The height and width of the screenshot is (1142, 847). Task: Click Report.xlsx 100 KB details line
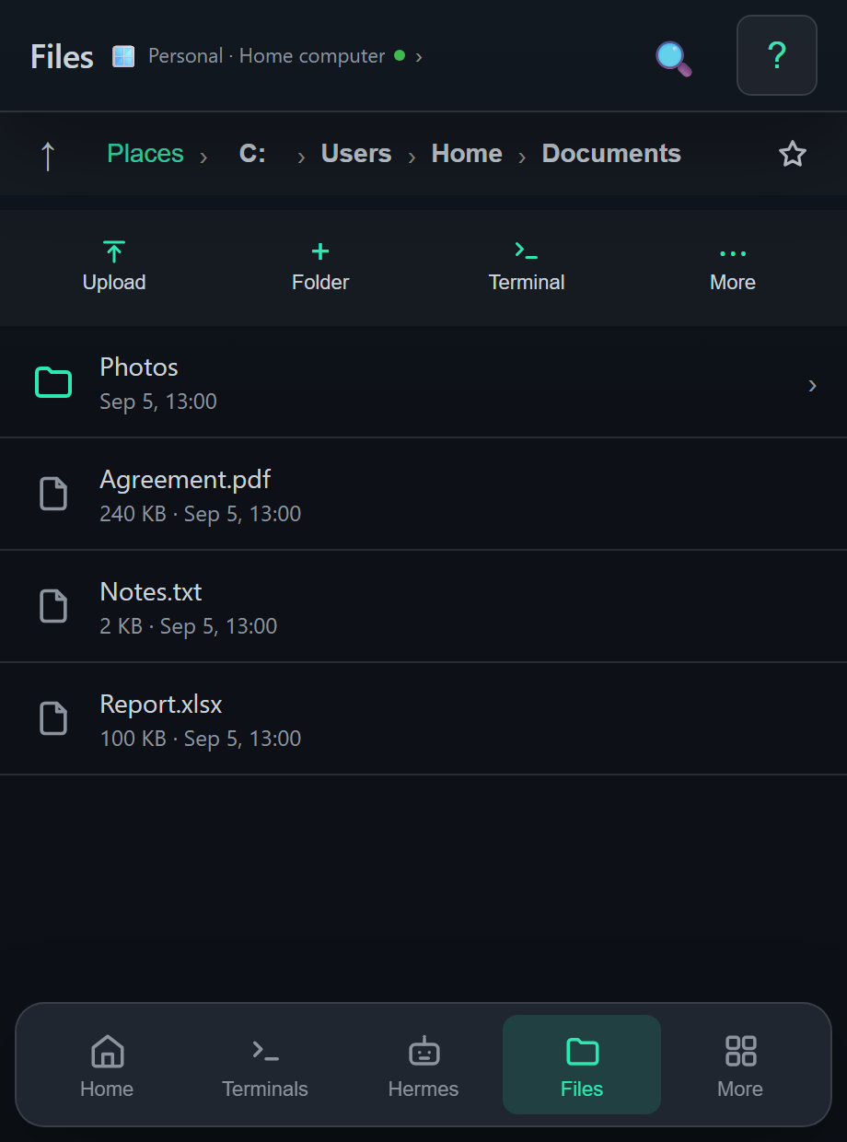tap(201, 739)
